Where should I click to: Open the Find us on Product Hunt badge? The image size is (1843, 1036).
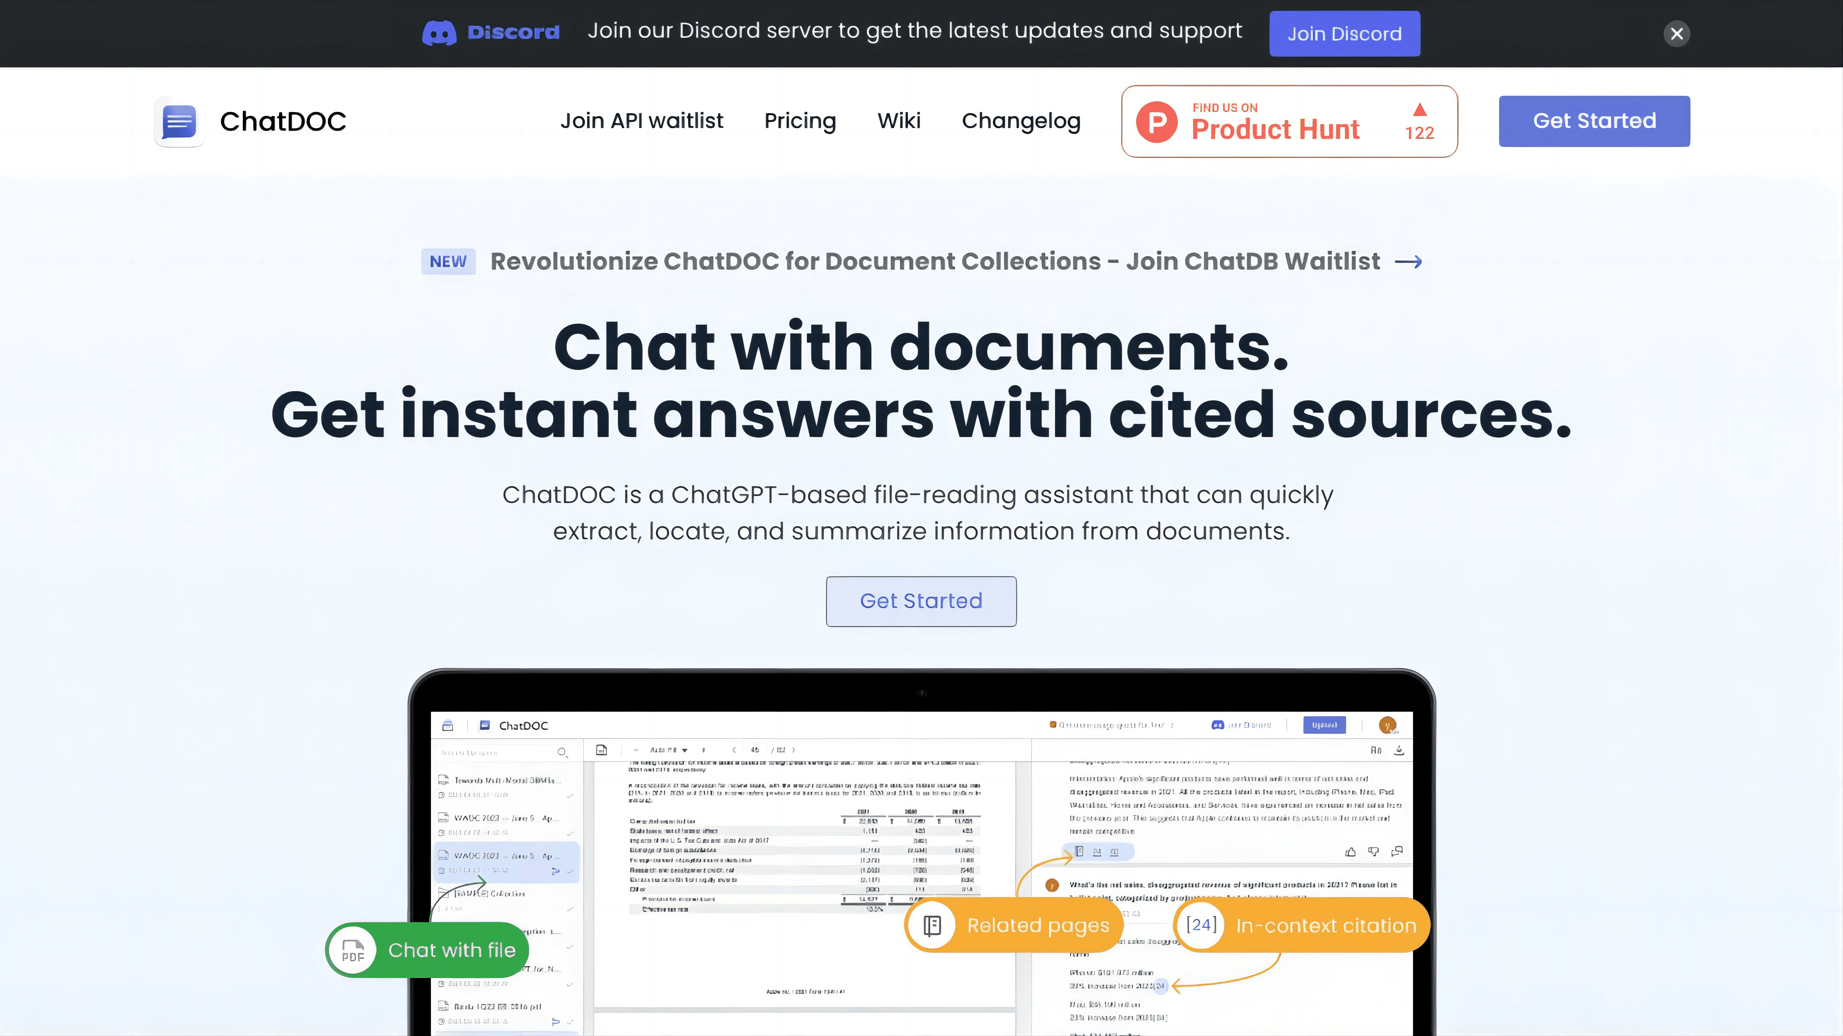[1289, 122]
